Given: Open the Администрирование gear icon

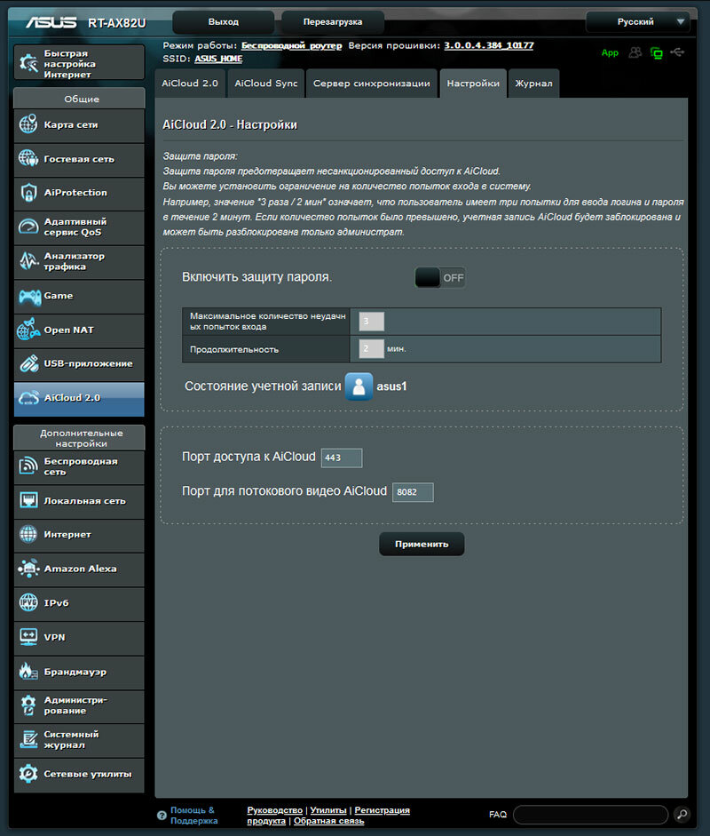Looking at the screenshot, I should [28, 705].
